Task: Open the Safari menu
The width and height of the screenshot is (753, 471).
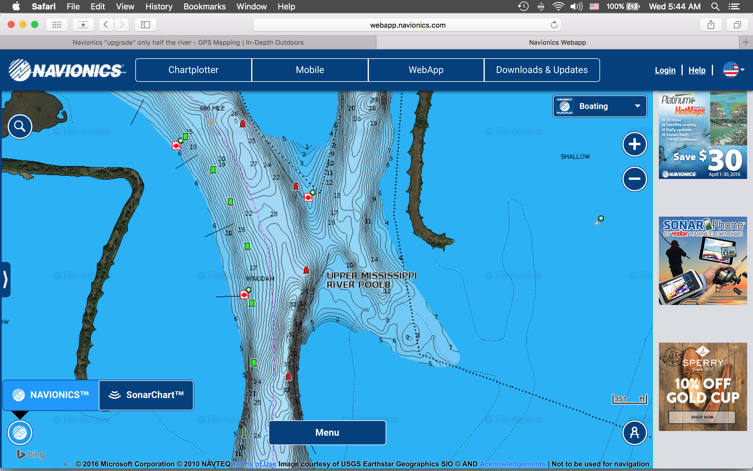Action: click(44, 6)
